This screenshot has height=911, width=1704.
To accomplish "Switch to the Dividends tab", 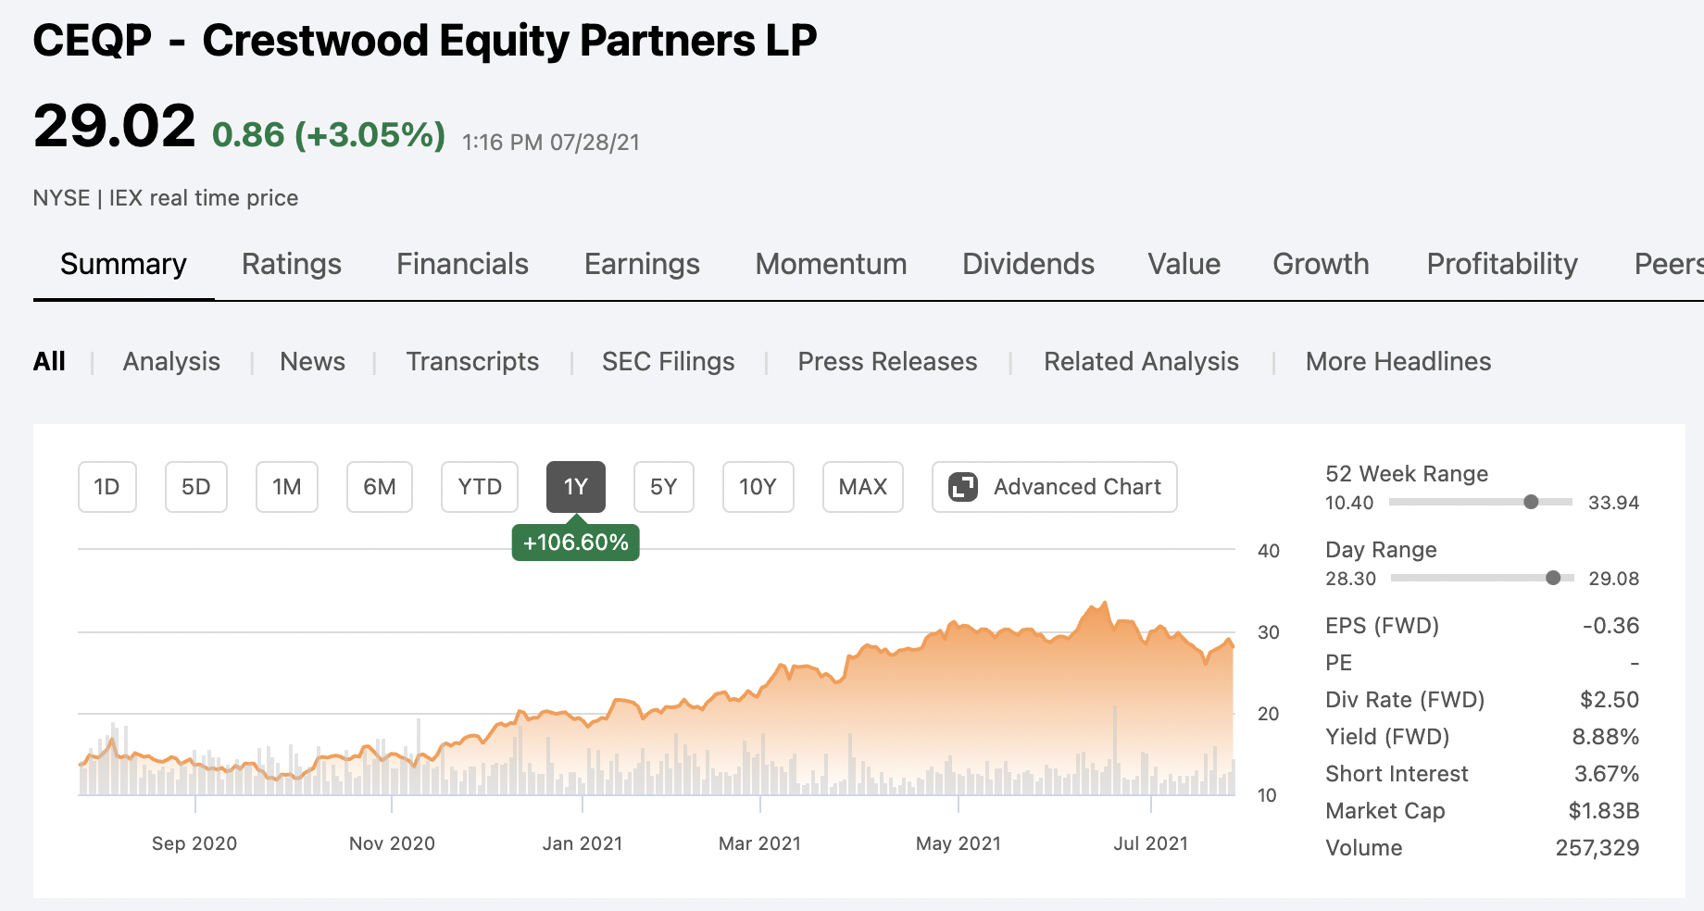I will (1028, 265).
